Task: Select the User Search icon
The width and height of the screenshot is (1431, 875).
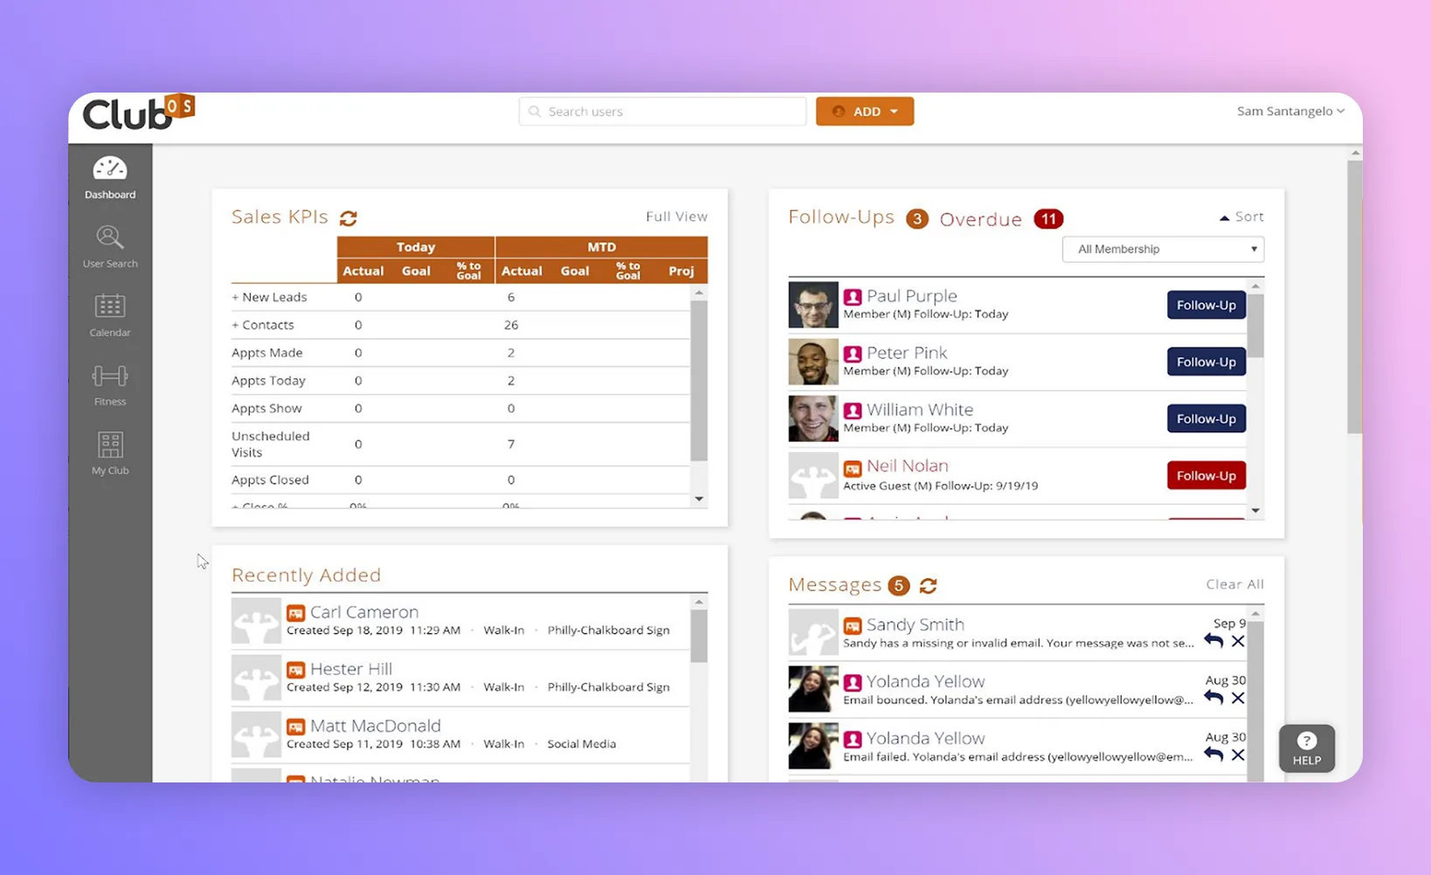Action: point(109,245)
